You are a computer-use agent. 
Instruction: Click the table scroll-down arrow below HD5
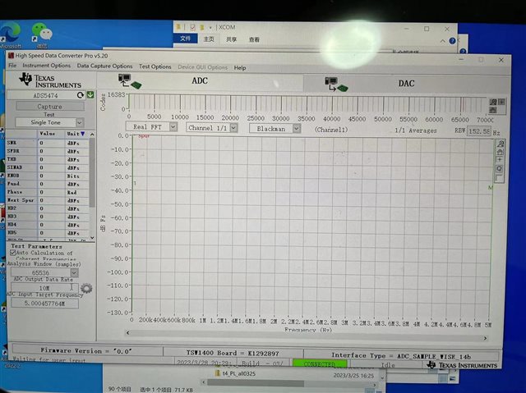pos(92,238)
